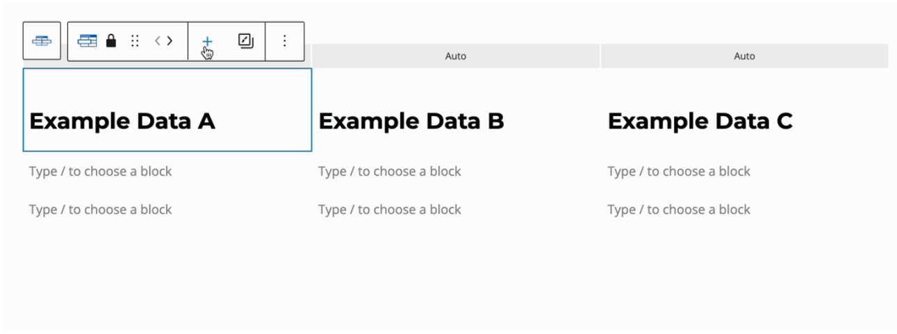
Task: Select the parent block button
Action: [x=42, y=41]
